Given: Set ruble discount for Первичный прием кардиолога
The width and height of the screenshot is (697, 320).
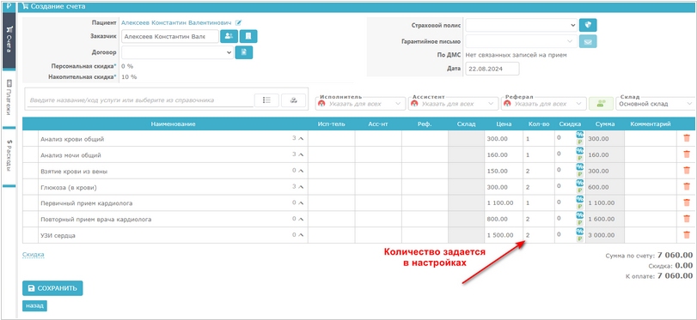Looking at the screenshot, I should 579,207.
